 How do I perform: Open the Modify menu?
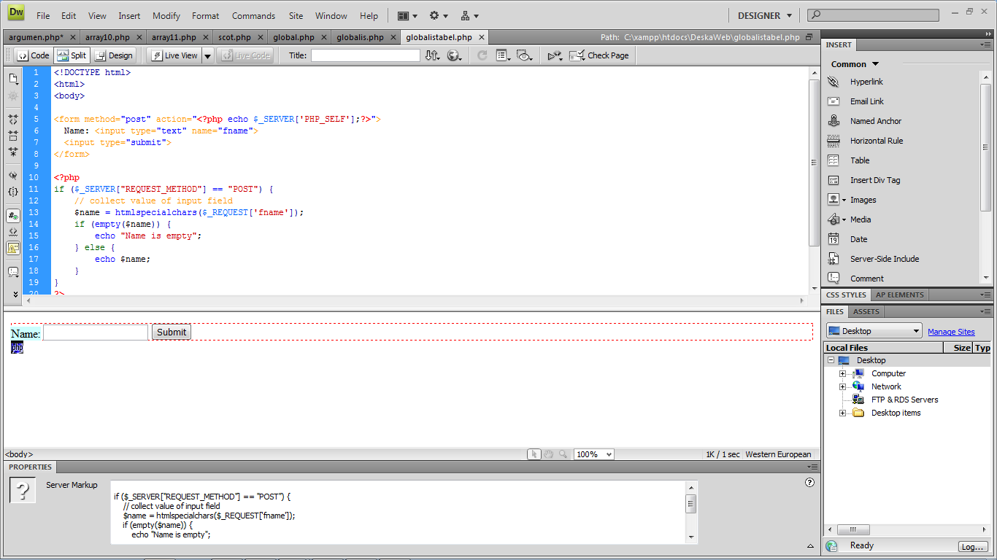point(166,15)
